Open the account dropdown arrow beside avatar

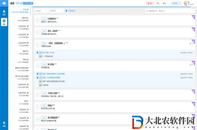(195, 3)
